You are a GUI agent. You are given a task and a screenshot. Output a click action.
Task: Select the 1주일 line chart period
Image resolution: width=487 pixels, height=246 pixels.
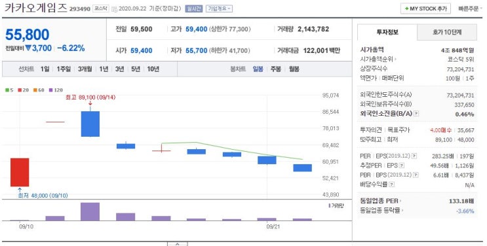pyautogui.click(x=64, y=69)
